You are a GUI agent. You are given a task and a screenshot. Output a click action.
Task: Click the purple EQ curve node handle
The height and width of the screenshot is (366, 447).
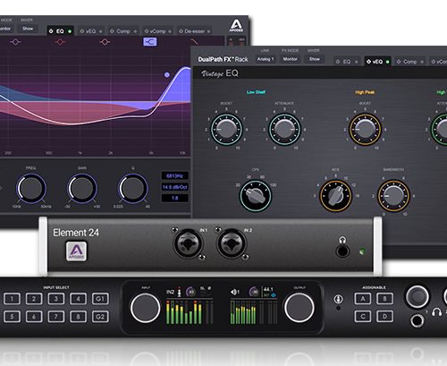click(167, 74)
